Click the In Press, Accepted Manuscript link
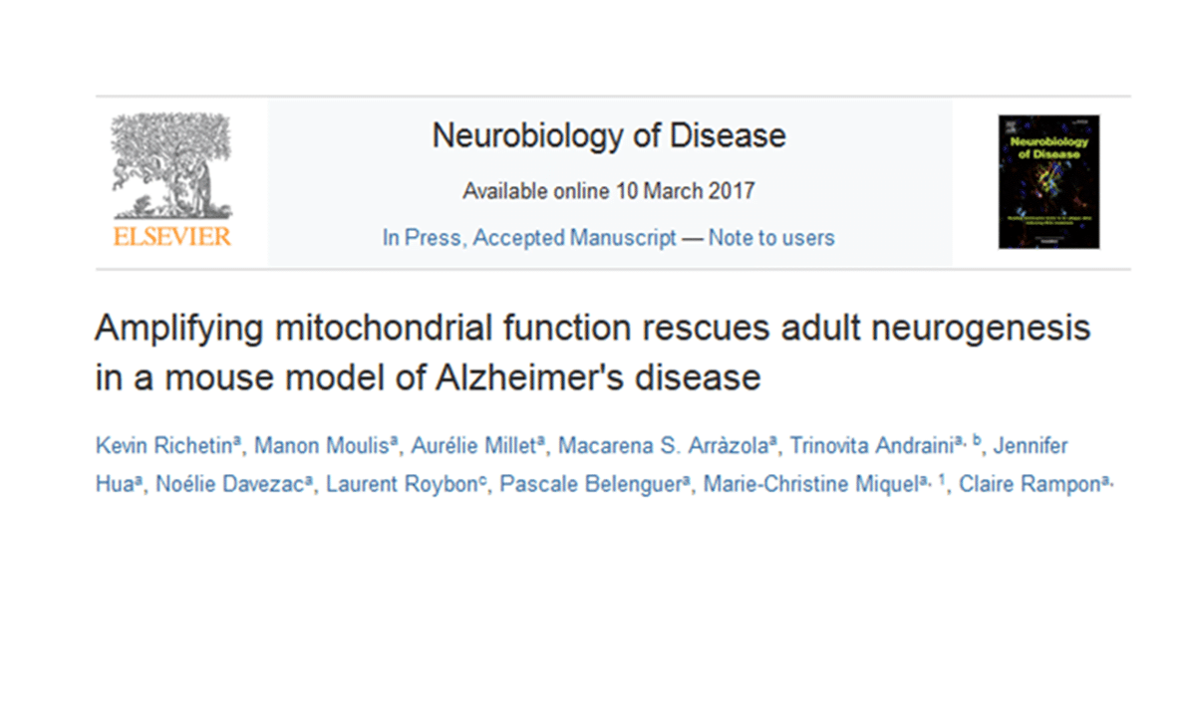Viewport: 1188px width, 701px height. 529,238
